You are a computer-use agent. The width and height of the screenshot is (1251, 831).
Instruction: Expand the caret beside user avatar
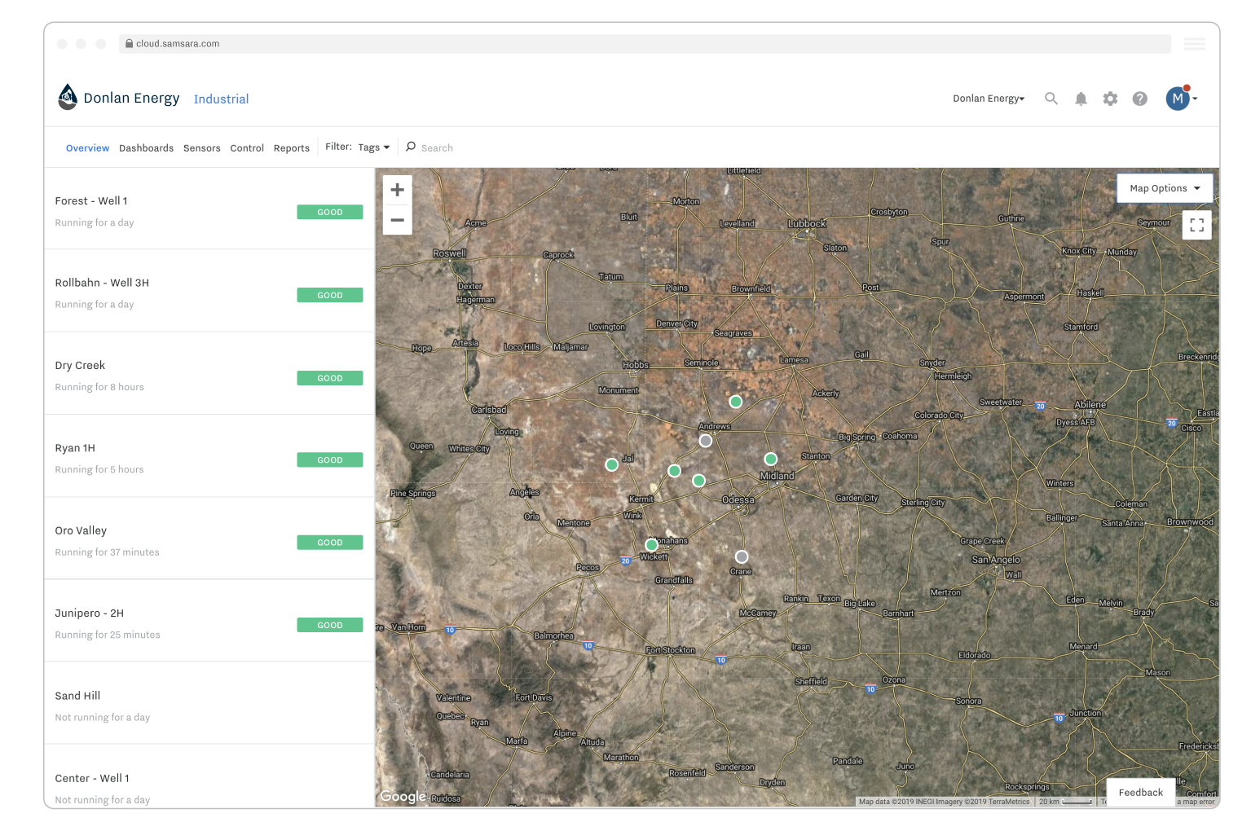(x=1195, y=99)
